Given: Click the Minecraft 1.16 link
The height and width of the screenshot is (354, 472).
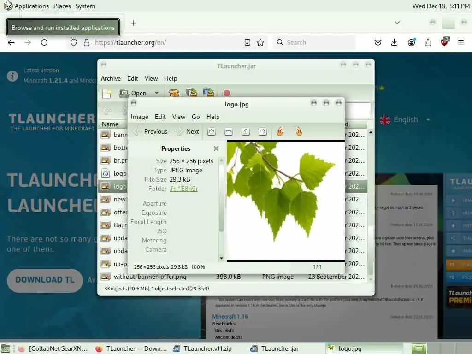Looking at the screenshot, I should 230,316.
